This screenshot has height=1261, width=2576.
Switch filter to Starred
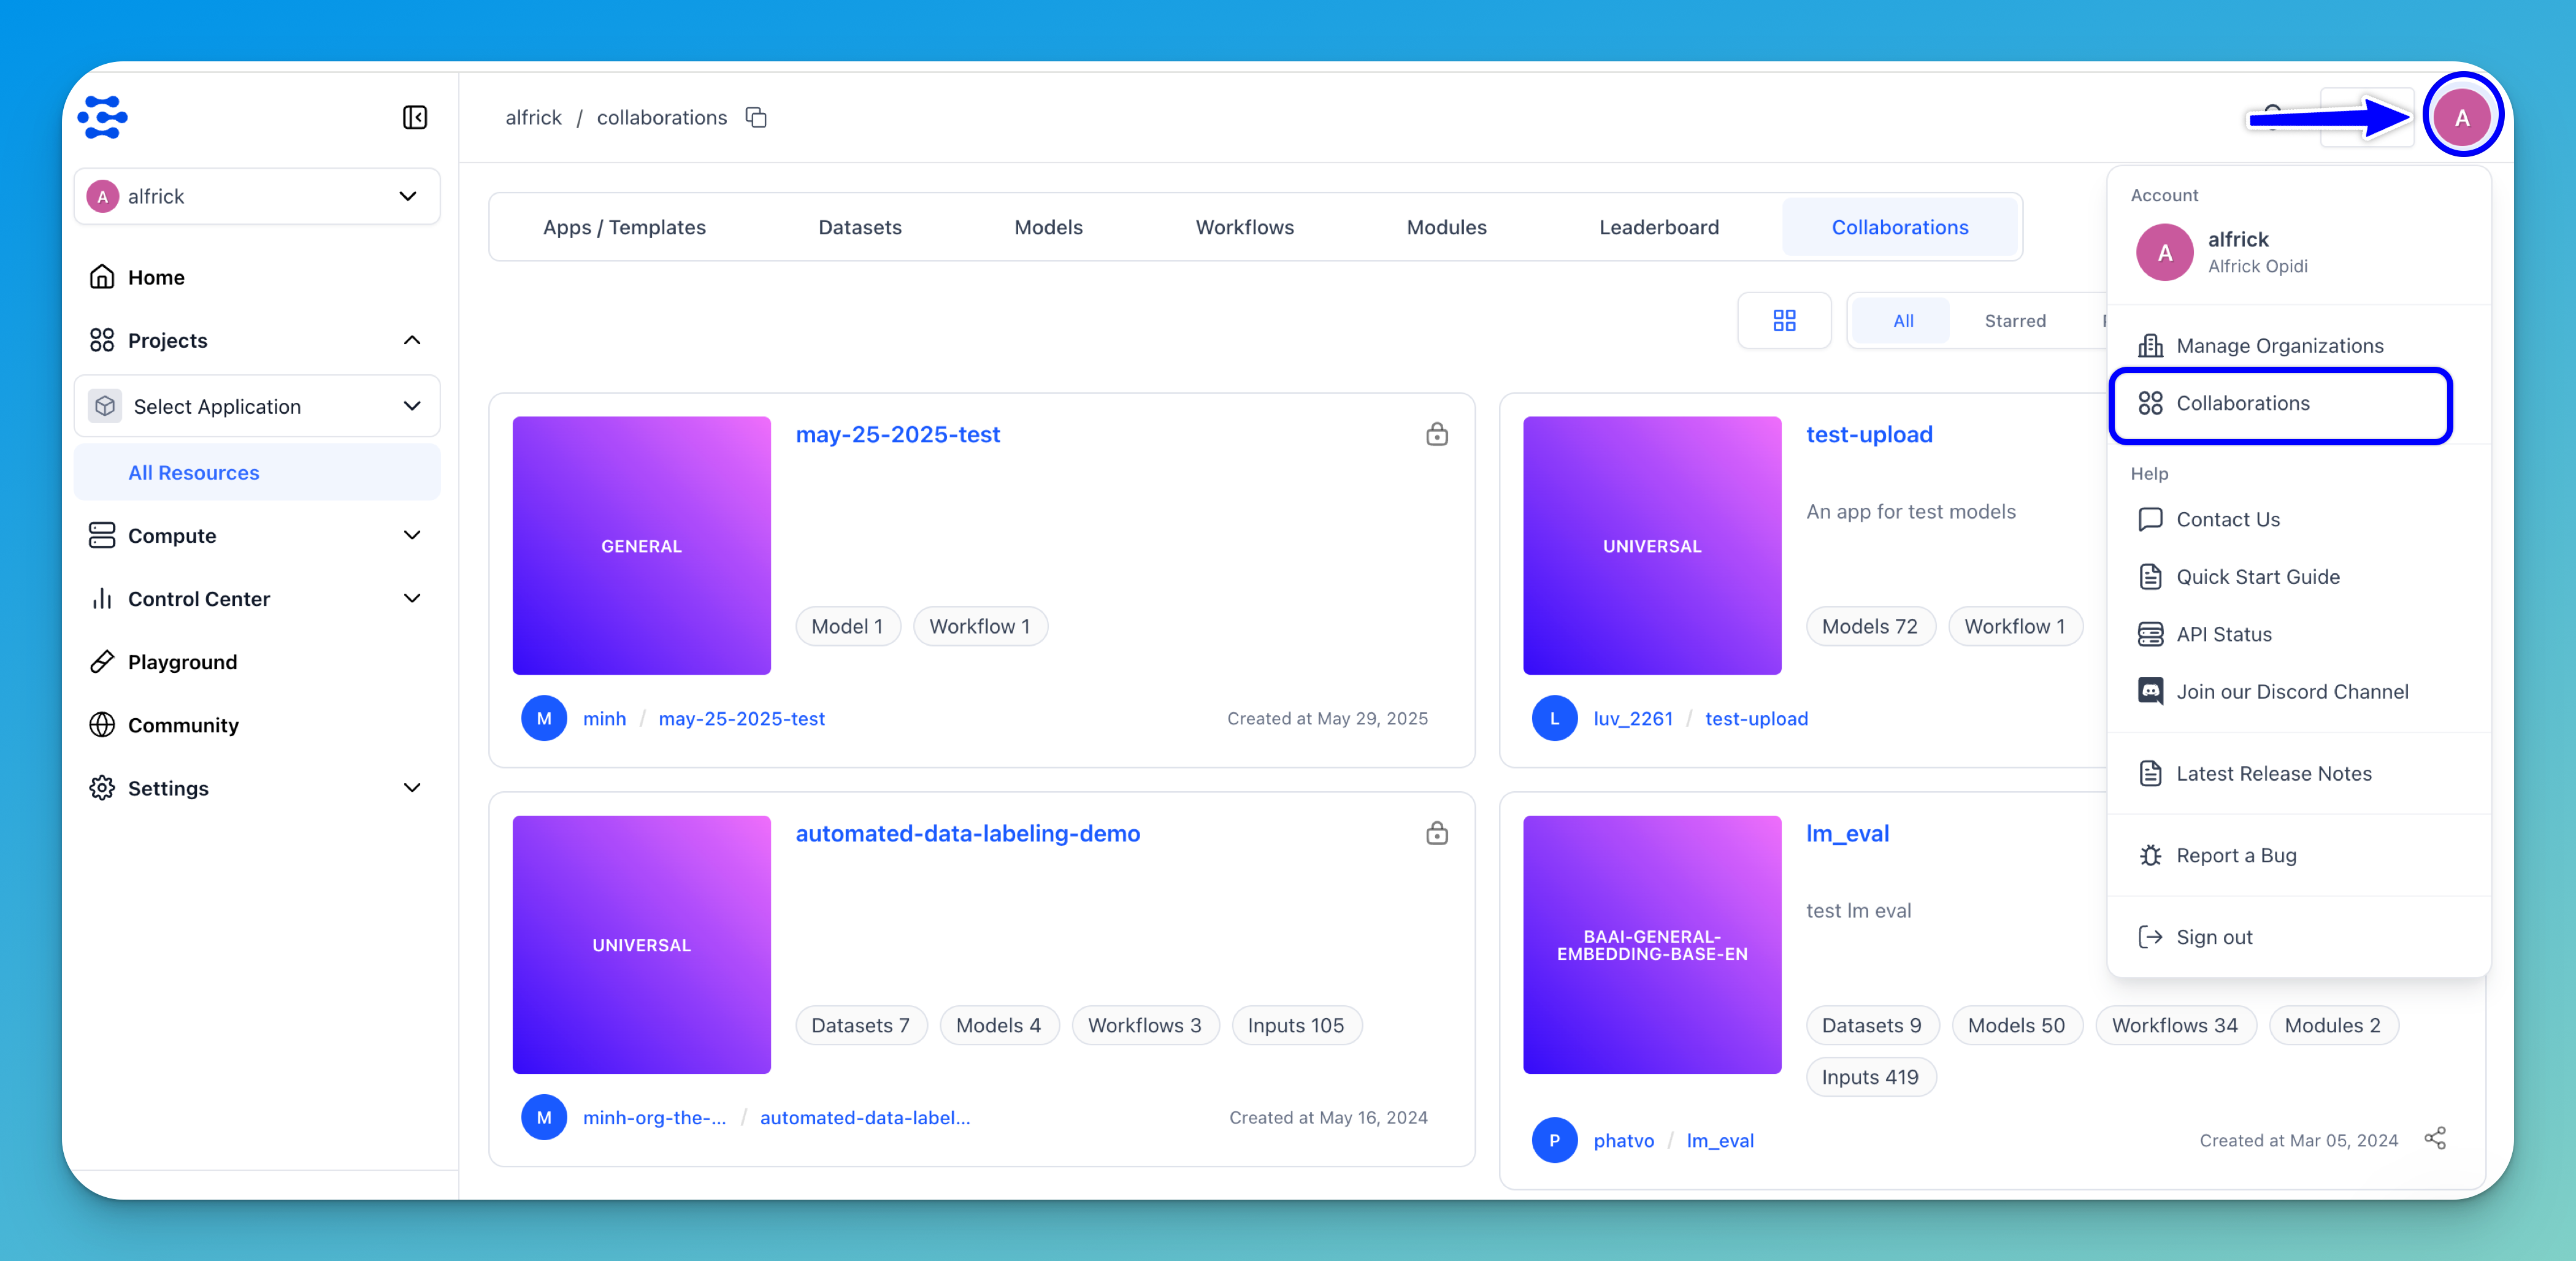(x=2014, y=321)
